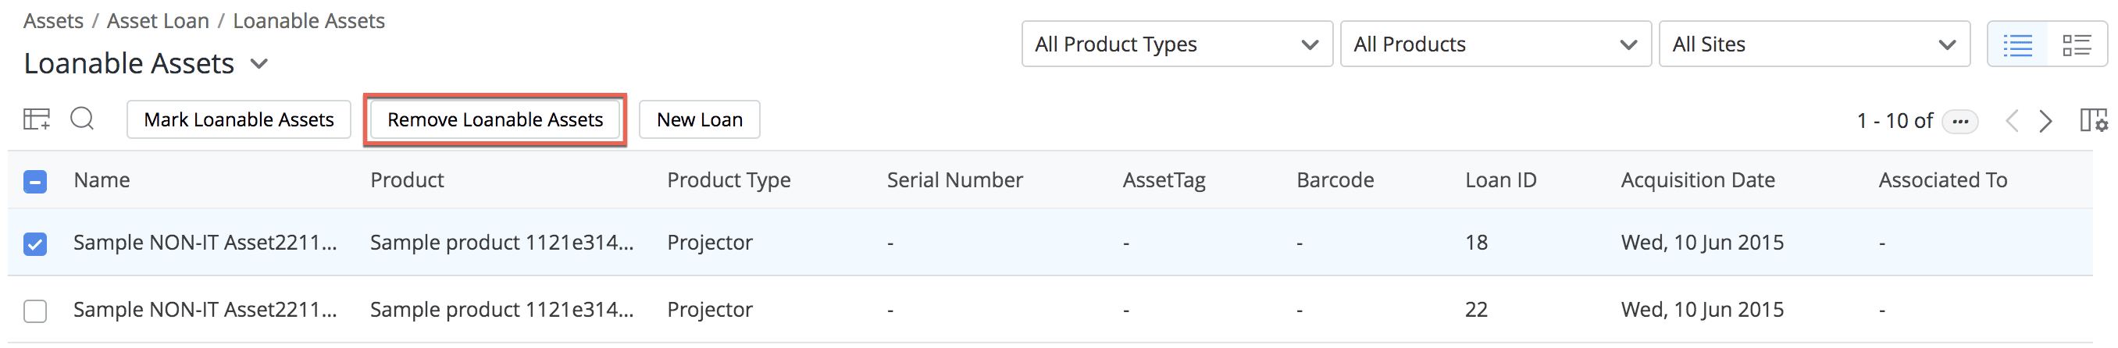The height and width of the screenshot is (348, 2118).
Task: Open the All Products dropdown
Action: pyautogui.click(x=1495, y=44)
